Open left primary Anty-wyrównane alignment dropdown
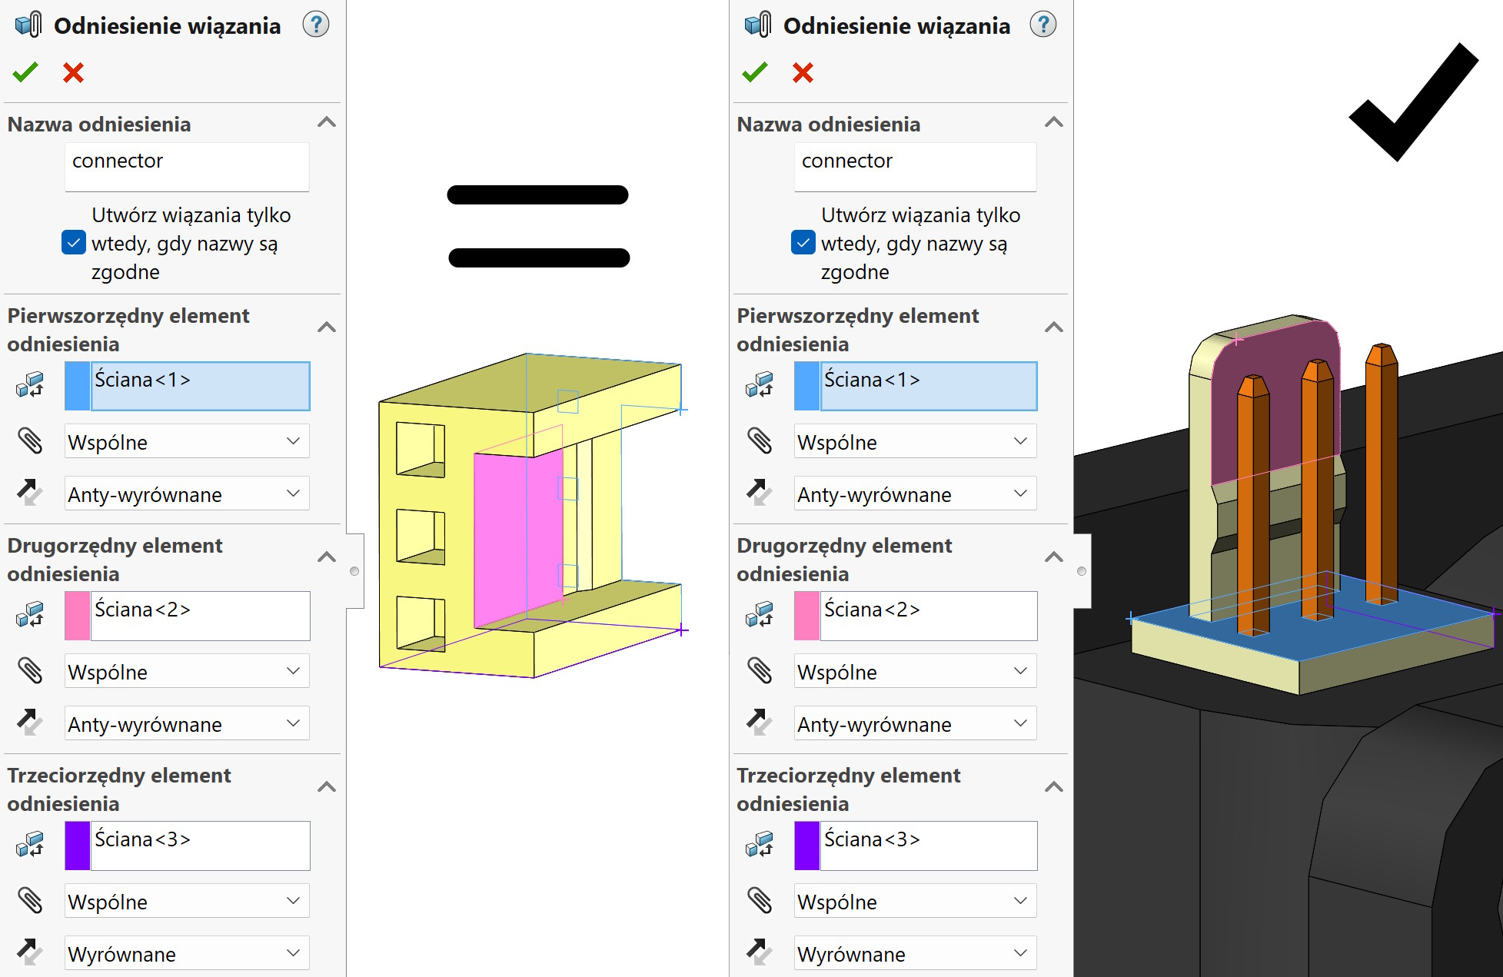The image size is (1503, 977). point(187,493)
